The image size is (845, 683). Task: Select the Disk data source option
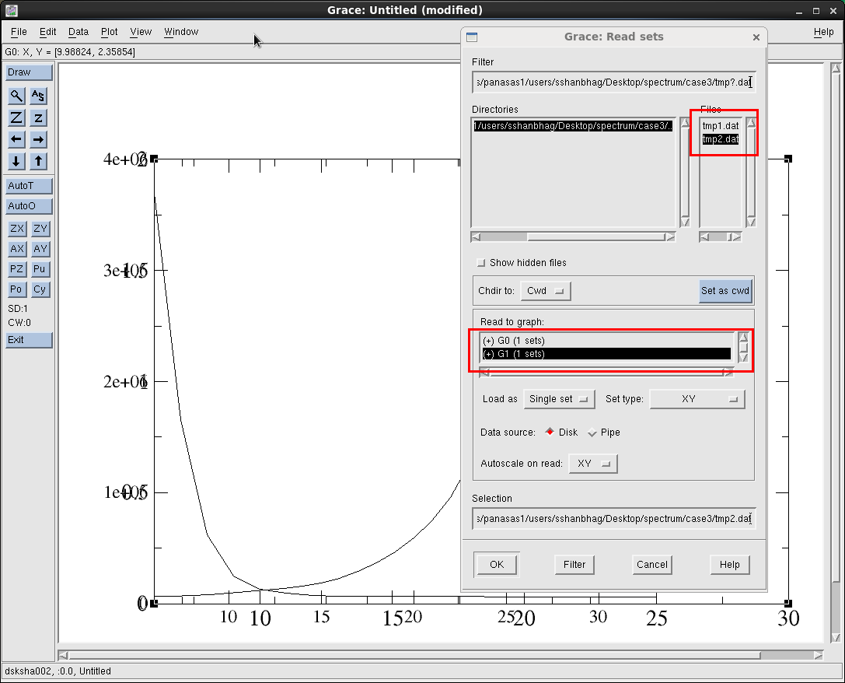(x=552, y=433)
